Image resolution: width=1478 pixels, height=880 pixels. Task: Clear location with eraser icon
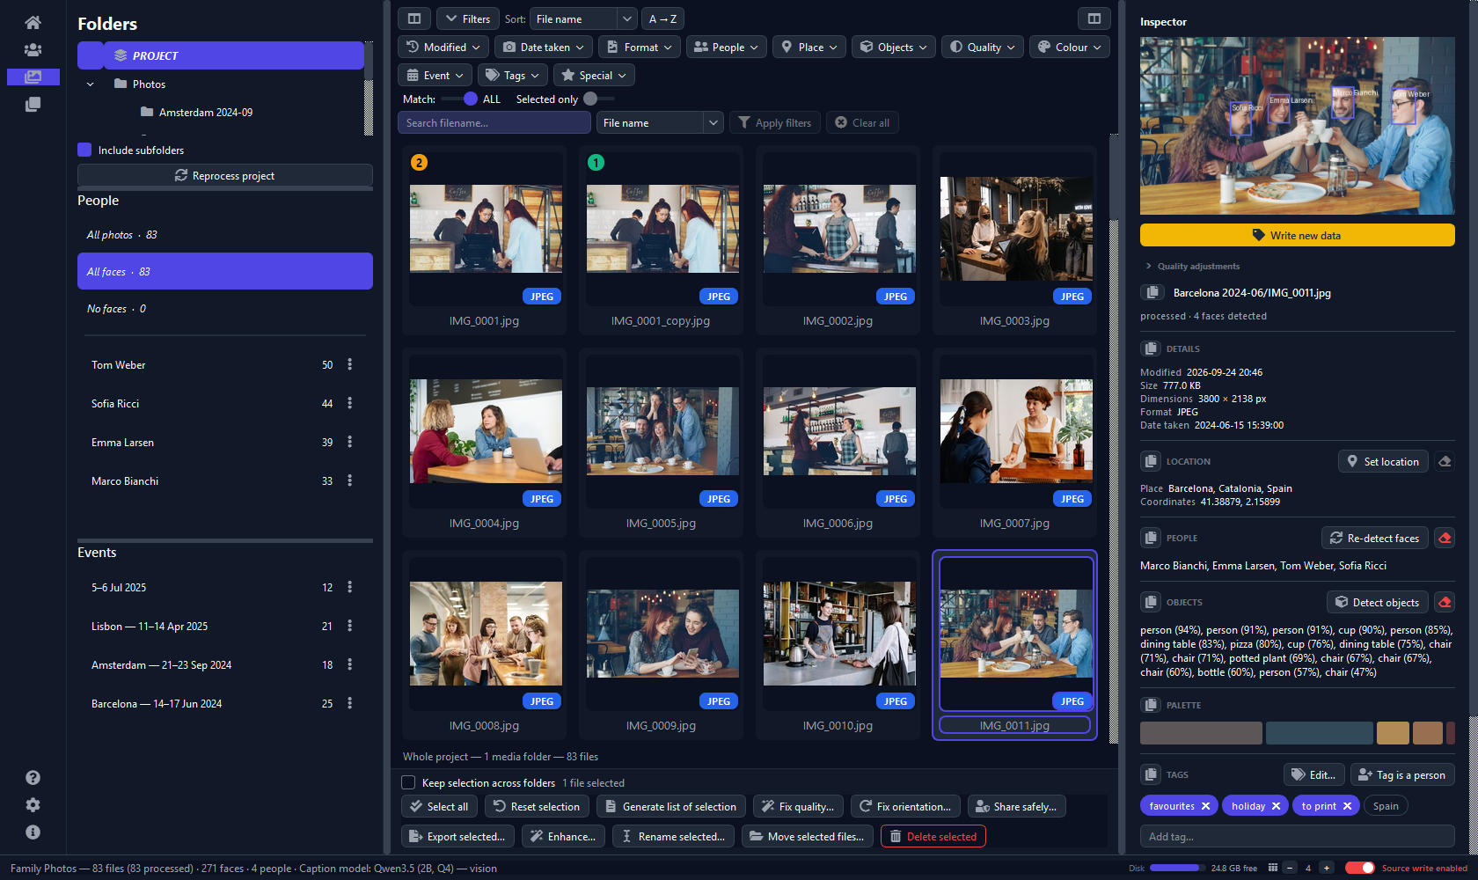(x=1445, y=461)
